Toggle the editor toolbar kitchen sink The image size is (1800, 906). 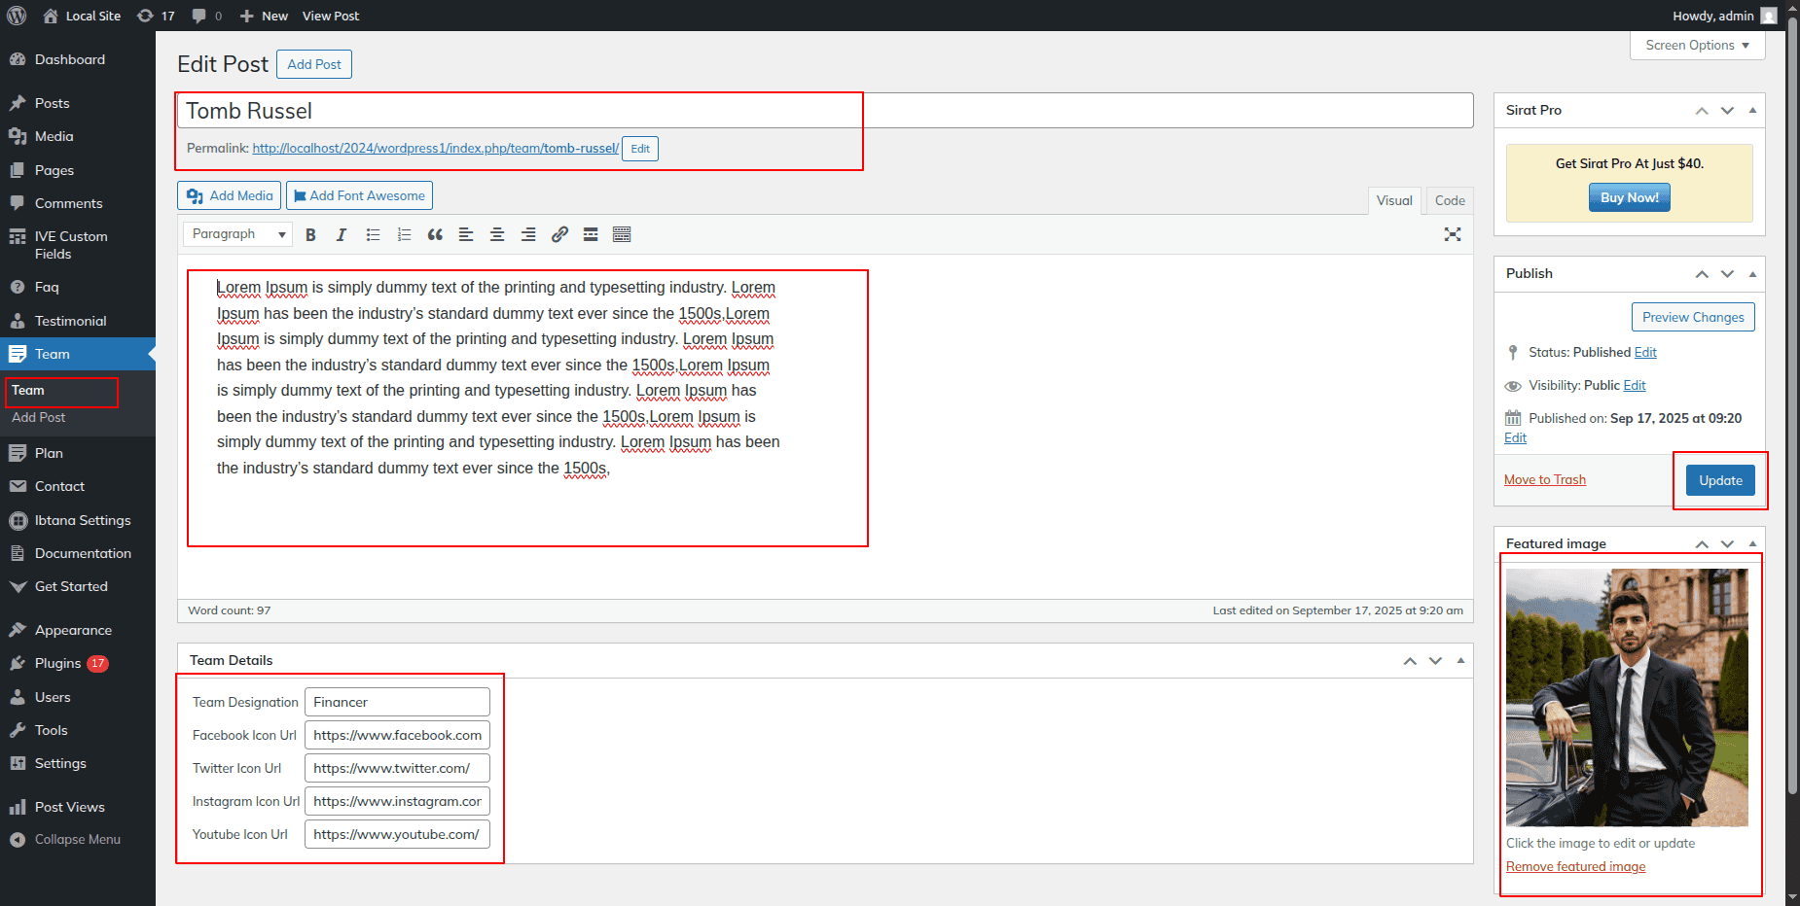pyautogui.click(x=622, y=234)
